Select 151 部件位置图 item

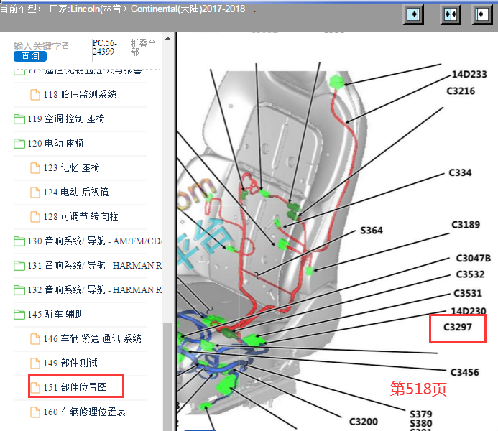[x=75, y=387]
